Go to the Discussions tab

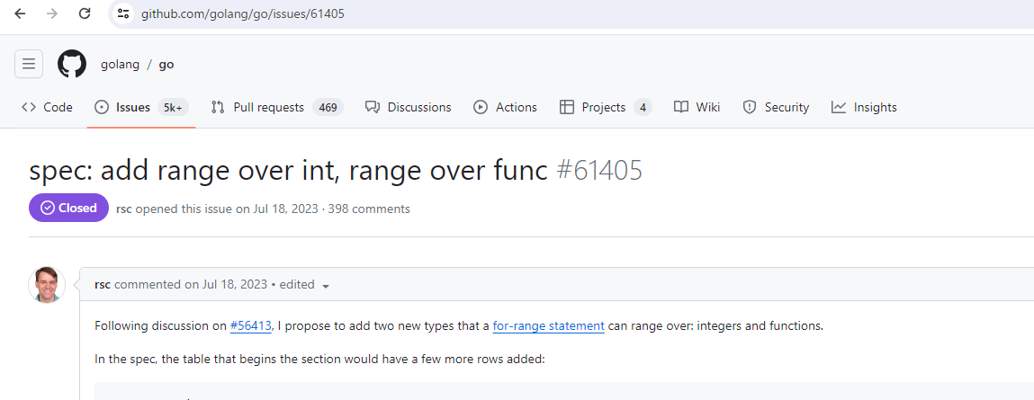(409, 107)
